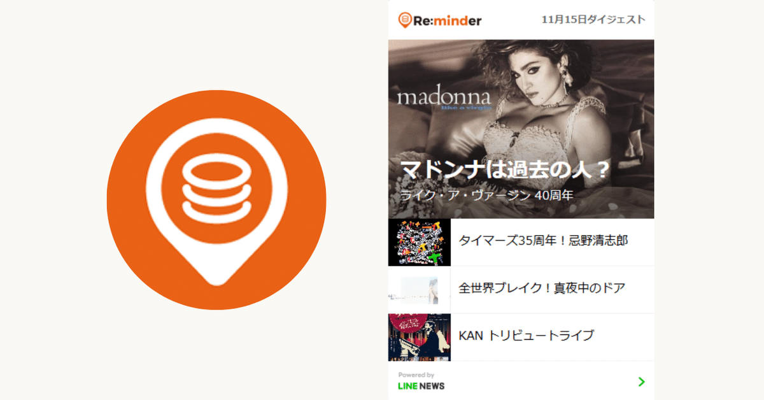This screenshot has height=400, width=764.
Task: Click the LINE NEWS footer row
Action: click(521, 381)
